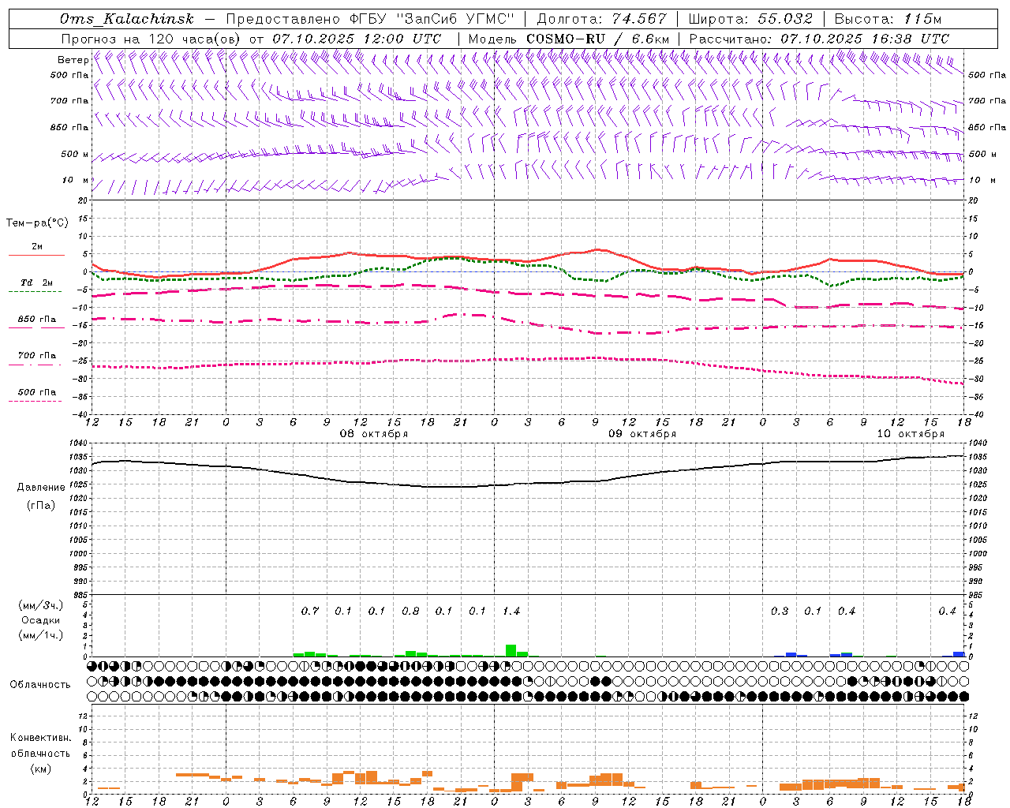Click the 700 гПа temperature legend entry

pyautogui.click(x=36, y=356)
